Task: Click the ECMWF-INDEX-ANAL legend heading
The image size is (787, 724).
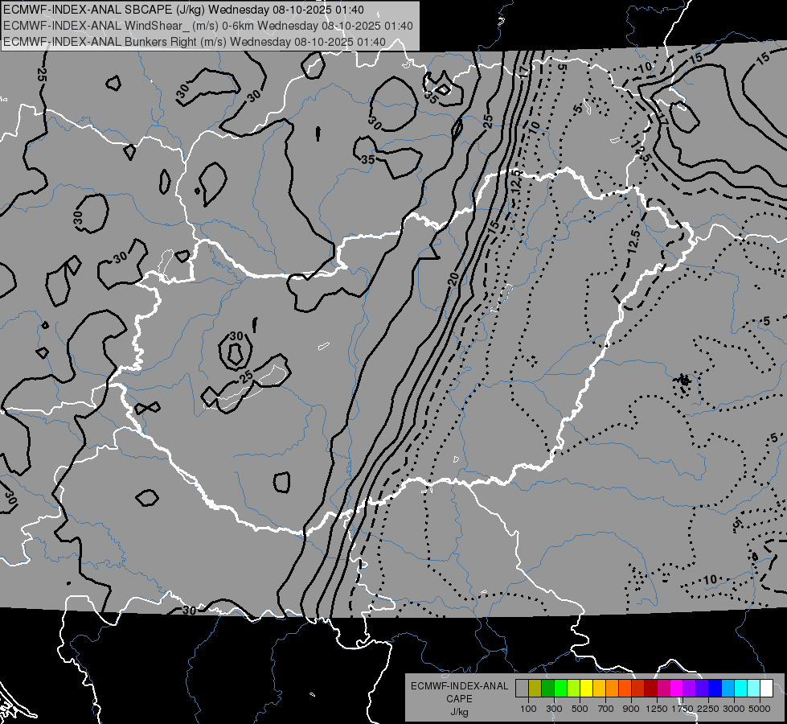Action: coord(459,686)
